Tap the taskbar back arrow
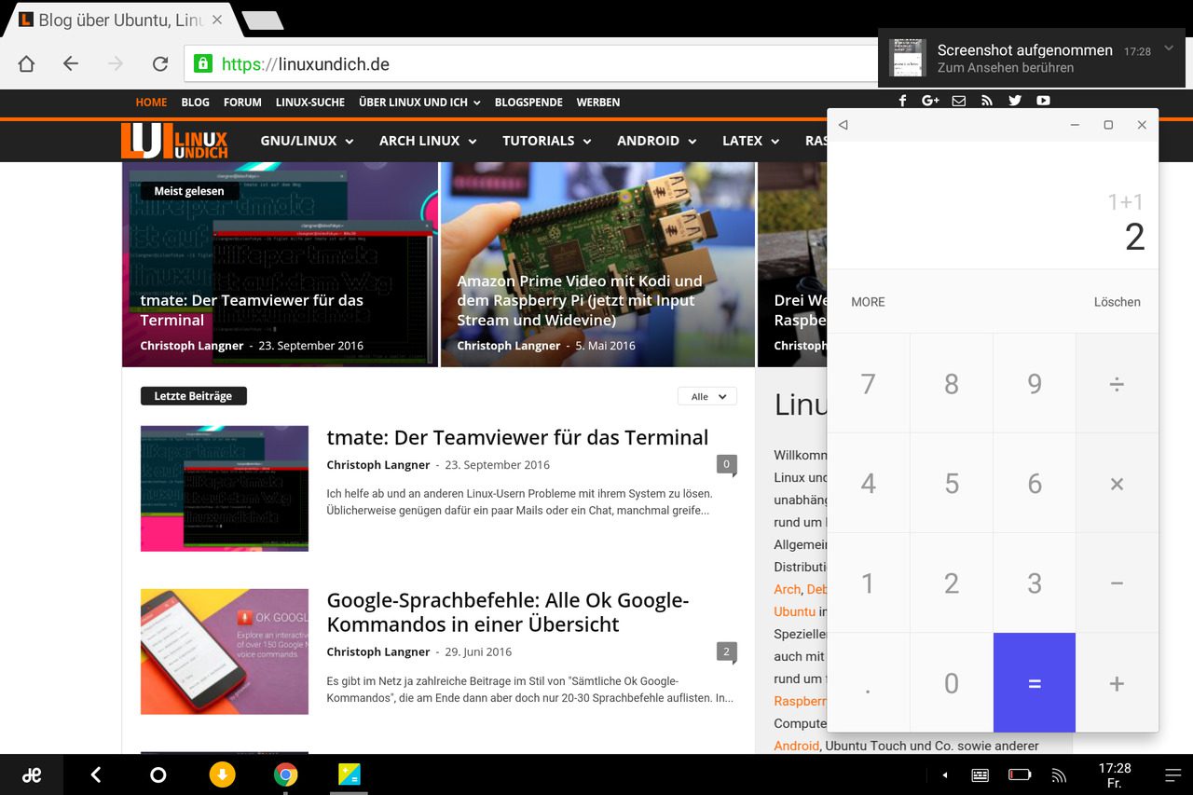Screen dimensions: 1193x795 (96, 774)
